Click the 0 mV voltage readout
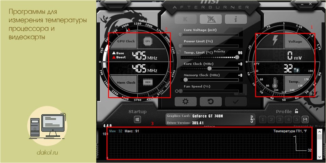 click(294, 55)
